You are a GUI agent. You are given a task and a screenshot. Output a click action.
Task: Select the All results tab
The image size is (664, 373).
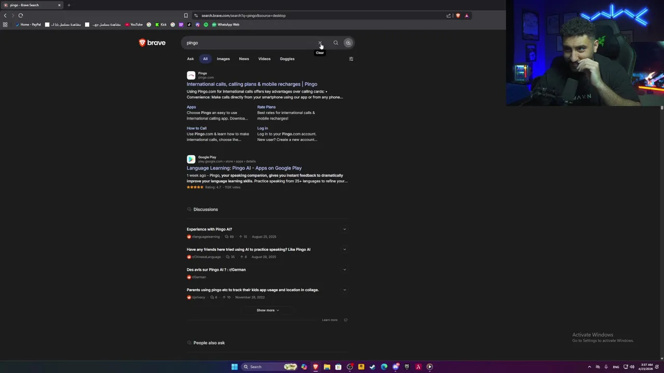pos(205,59)
